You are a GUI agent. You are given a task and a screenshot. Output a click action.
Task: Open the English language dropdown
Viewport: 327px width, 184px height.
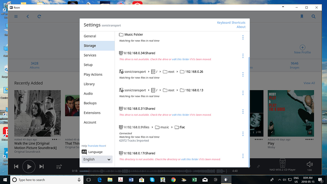(97, 159)
